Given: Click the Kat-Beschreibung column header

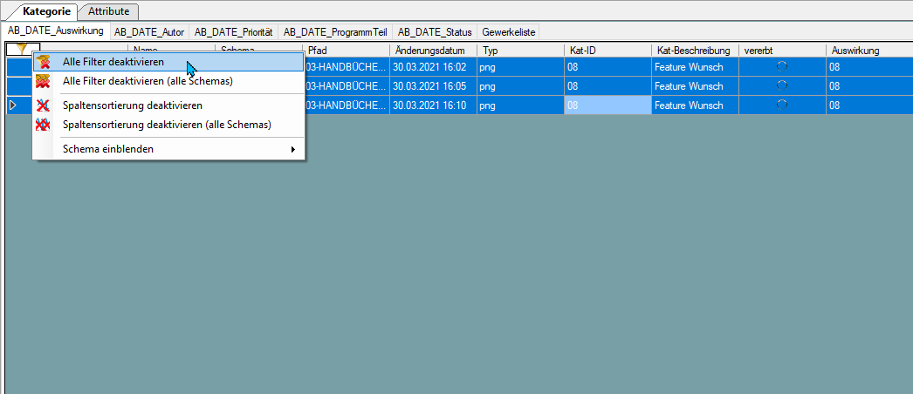Looking at the screenshot, I should [695, 51].
